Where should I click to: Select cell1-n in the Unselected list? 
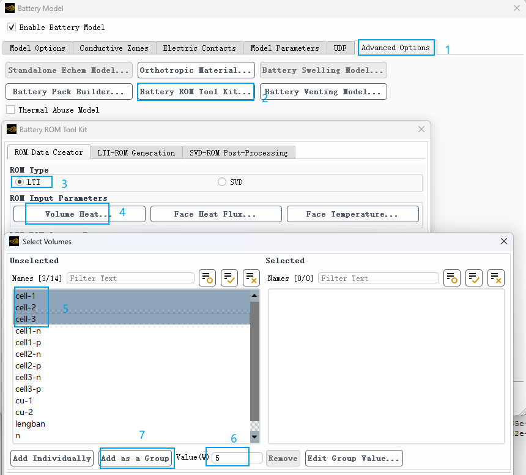28,331
